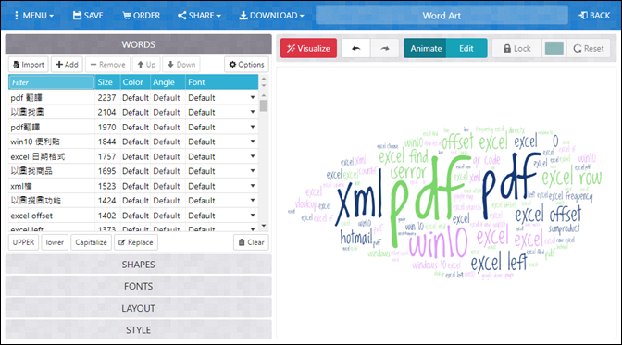Image resolution: width=622 pixels, height=345 pixels.
Task: Open font dropdown for xml row
Action: (x=253, y=186)
